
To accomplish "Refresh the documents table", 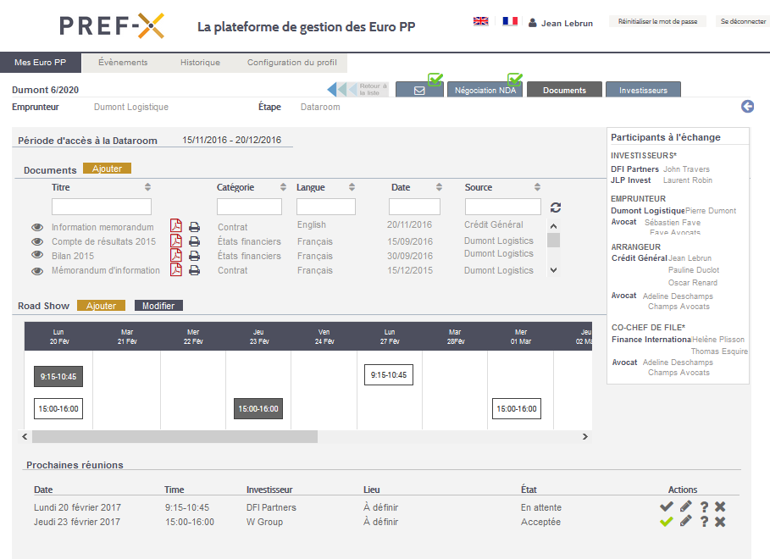I will pos(556,208).
